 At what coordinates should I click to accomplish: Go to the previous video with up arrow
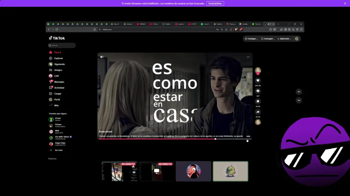point(299,92)
